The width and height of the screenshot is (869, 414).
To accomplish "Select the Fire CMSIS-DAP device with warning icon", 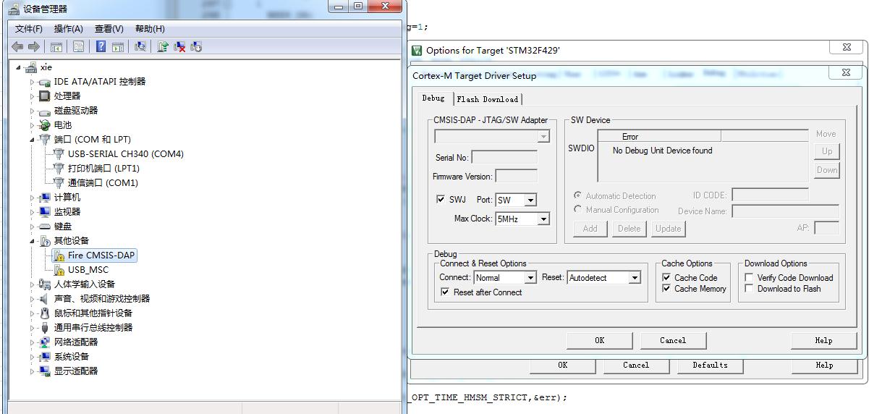I will coord(101,255).
